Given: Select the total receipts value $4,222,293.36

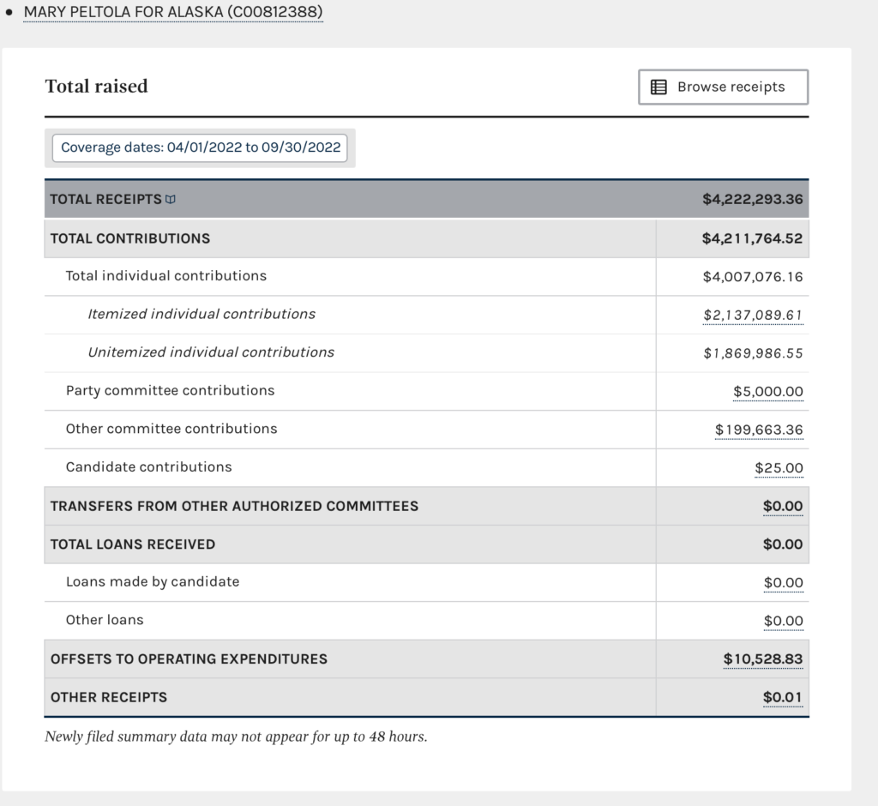Looking at the screenshot, I should tap(753, 200).
